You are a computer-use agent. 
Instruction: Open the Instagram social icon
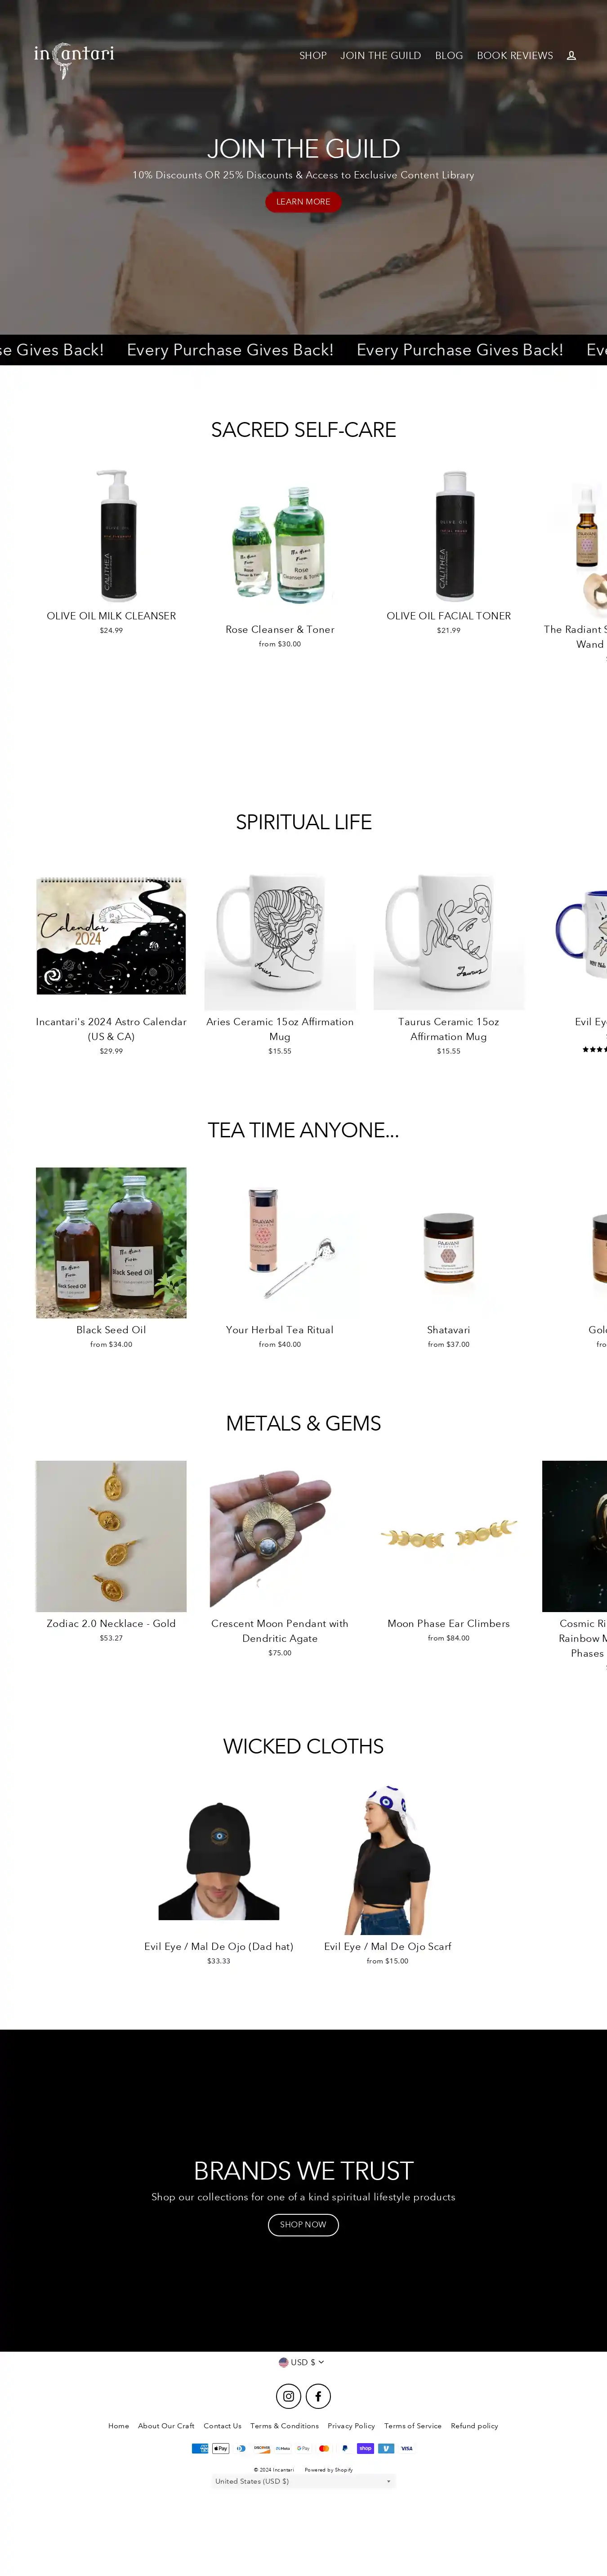[x=289, y=2396]
